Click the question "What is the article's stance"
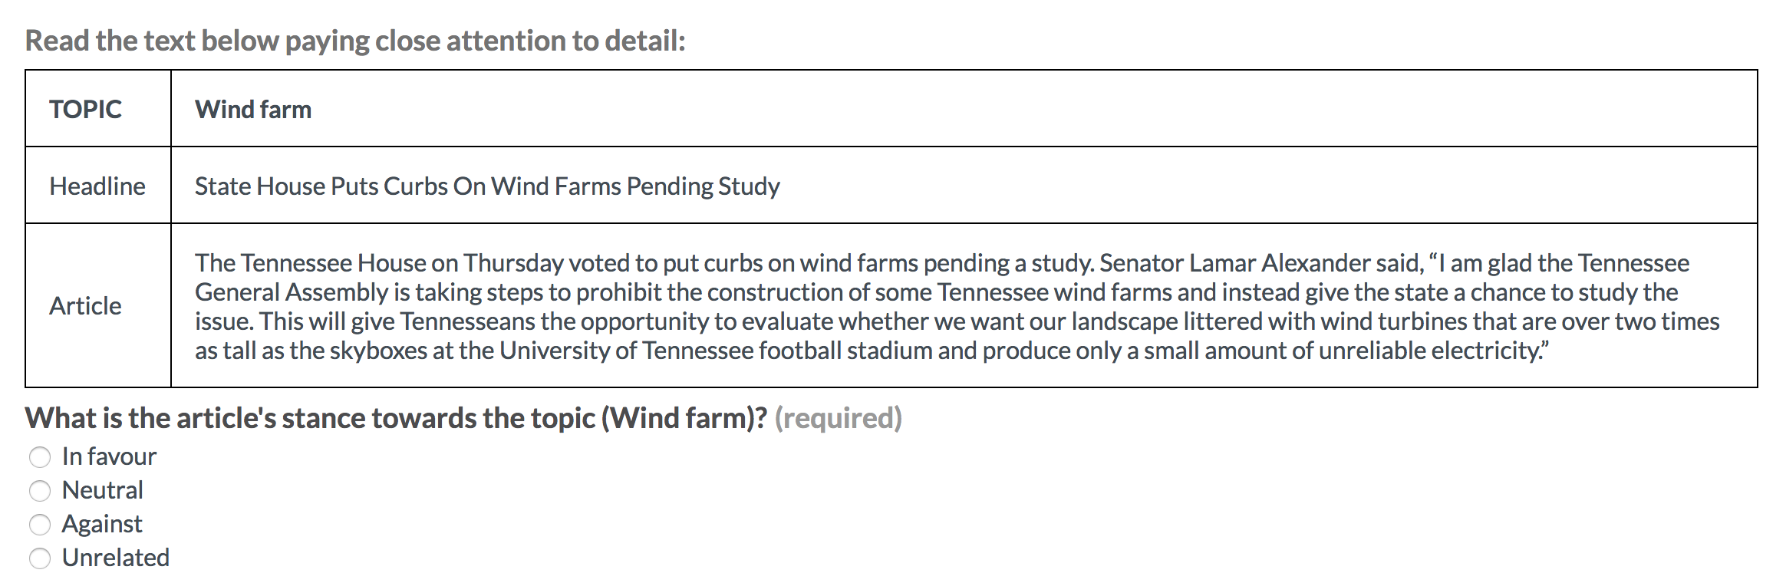Image resolution: width=1786 pixels, height=583 pixels. 396,418
